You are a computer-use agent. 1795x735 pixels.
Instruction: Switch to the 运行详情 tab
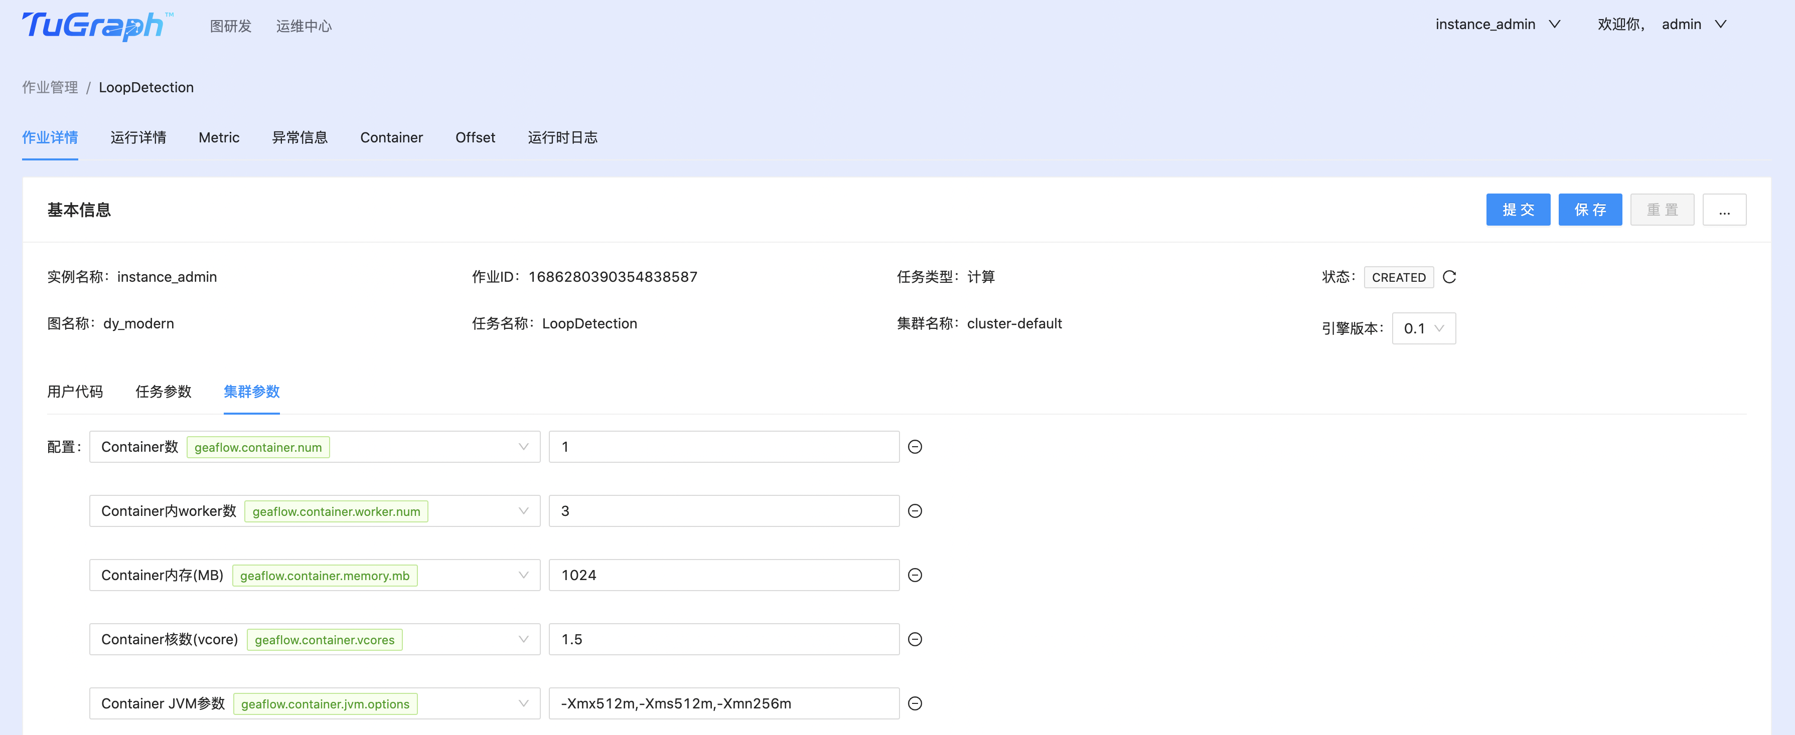pos(138,137)
